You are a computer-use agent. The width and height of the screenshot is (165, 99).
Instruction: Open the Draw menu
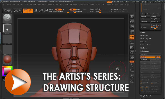[26, 5]
